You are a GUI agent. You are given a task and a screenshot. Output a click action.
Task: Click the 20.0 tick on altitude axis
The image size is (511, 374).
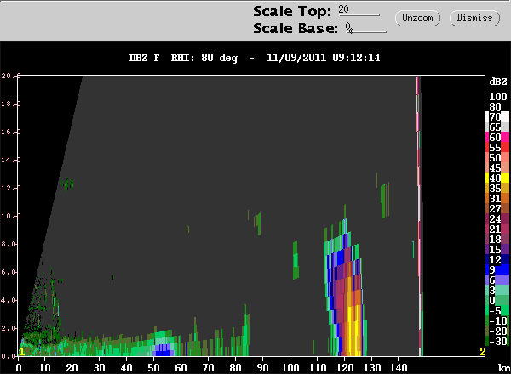point(10,76)
